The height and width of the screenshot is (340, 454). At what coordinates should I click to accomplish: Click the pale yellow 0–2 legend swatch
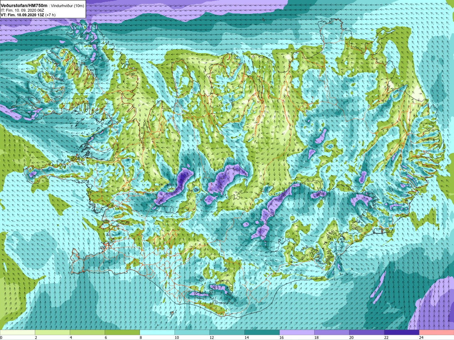point(17,333)
